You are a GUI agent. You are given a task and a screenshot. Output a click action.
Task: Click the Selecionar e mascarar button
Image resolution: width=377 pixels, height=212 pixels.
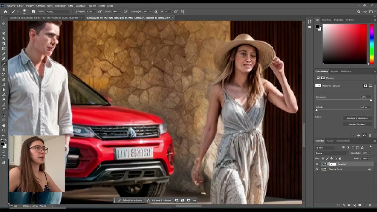click(x=357, y=118)
